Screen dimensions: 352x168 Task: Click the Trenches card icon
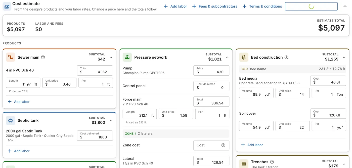(x=244, y=164)
